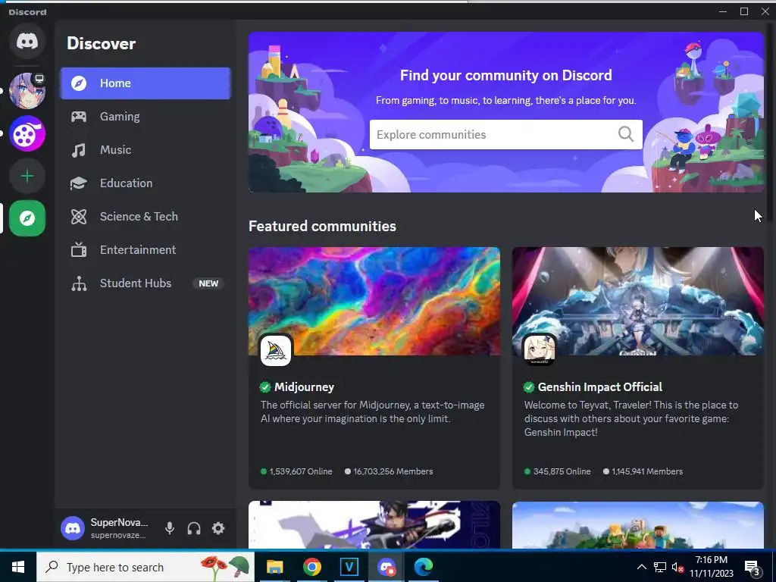Screen dimensions: 776x582
Task: Open Microsoft Edge from the taskbar
Action: [424, 567]
